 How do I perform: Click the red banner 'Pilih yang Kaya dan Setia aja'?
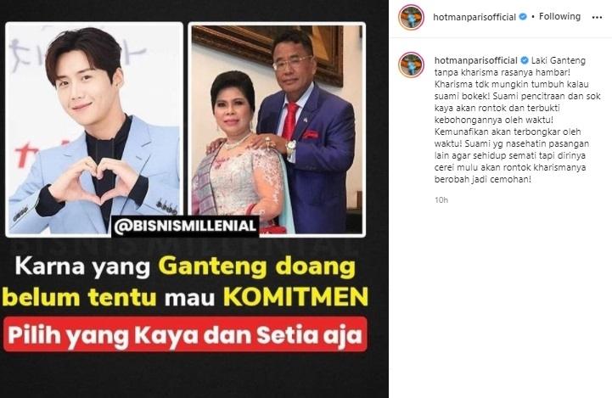pos(185,334)
